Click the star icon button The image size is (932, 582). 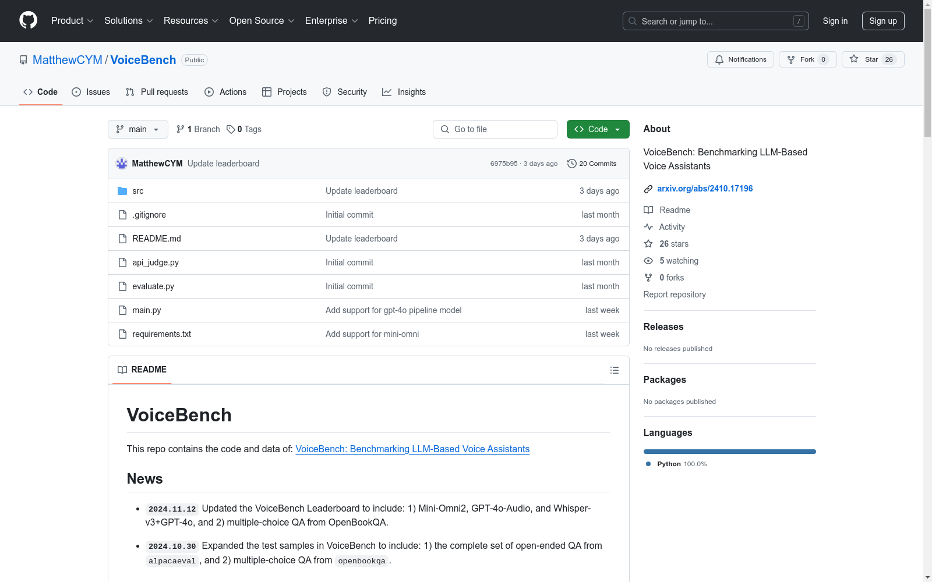pos(873,59)
